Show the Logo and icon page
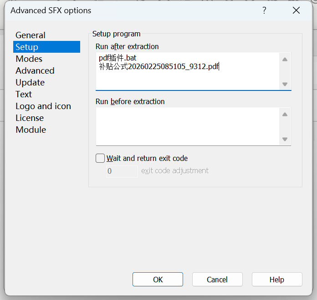This screenshot has height=300, width=317. pos(43,106)
